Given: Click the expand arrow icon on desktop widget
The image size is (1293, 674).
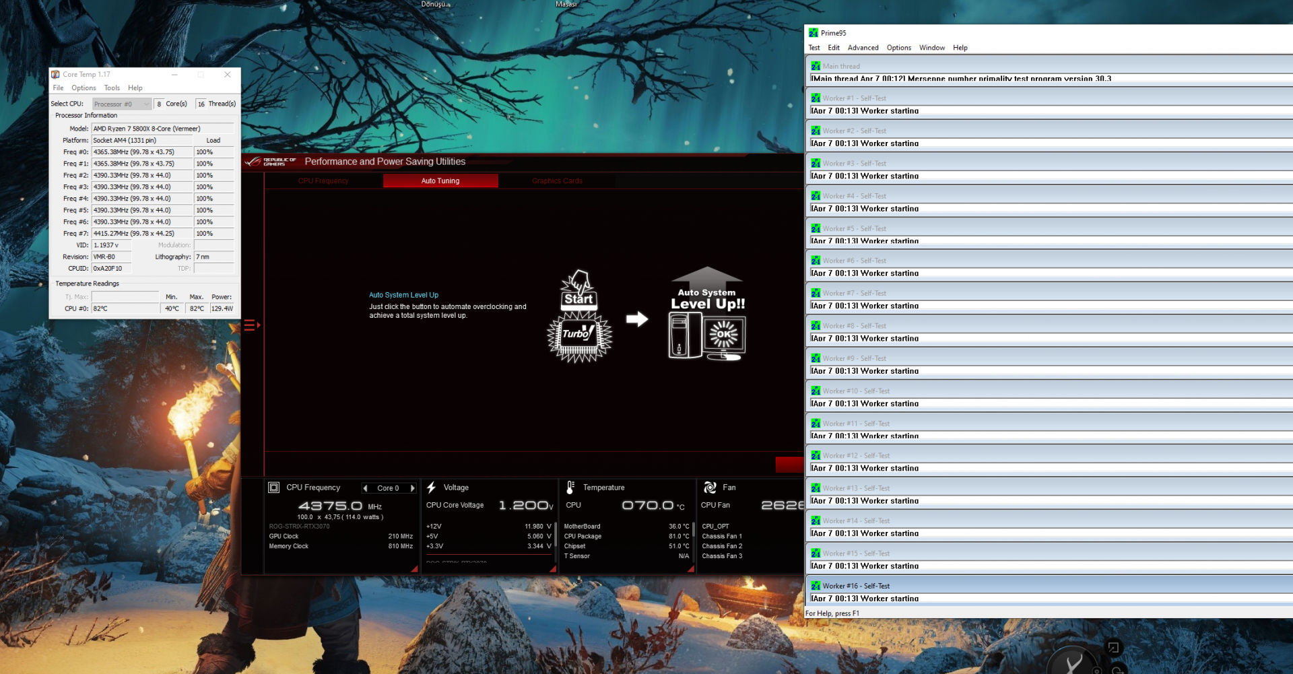Looking at the screenshot, I should tap(1113, 648).
